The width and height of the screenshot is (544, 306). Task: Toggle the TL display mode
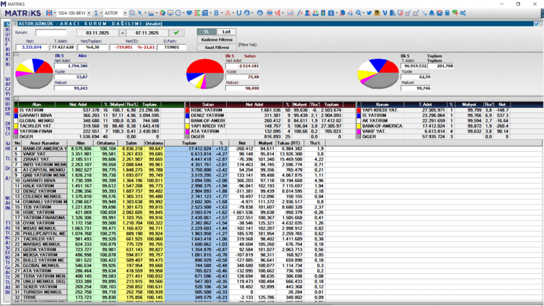coord(207,32)
